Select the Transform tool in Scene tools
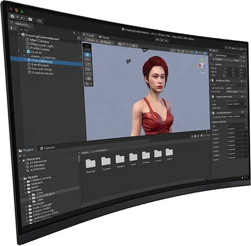251x246 pixels. (88, 74)
